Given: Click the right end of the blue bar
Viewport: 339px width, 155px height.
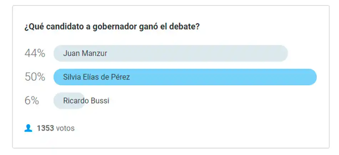Looking at the screenshot, I should pyautogui.click(x=310, y=77).
